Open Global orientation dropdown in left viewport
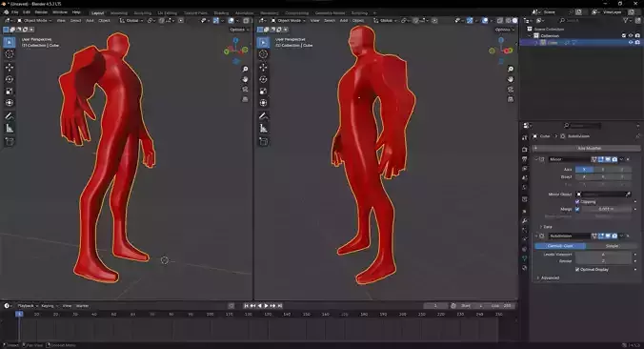This screenshot has height=349, width=644. click(131, 21)
